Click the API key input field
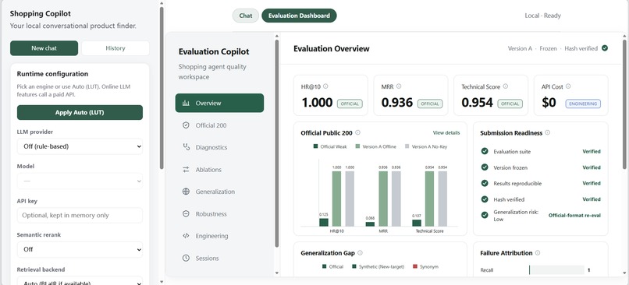 pos(80,216)
